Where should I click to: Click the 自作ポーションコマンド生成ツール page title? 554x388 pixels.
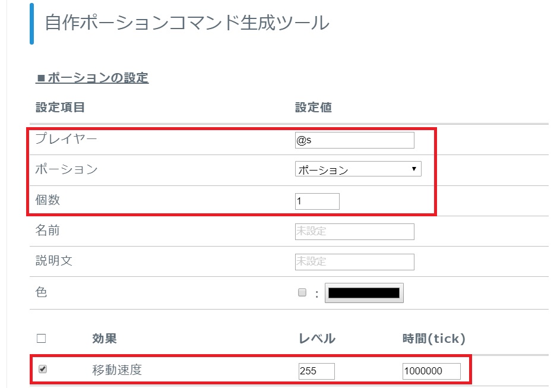click(x=187, y=23)
